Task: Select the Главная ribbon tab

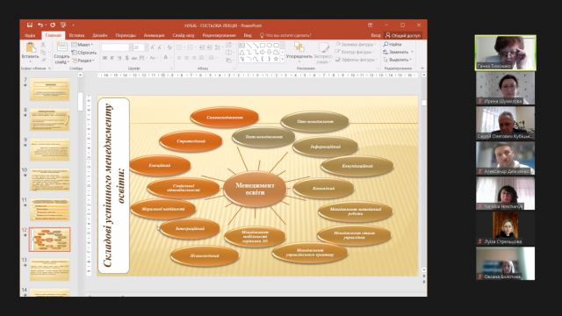Action: 53,35
